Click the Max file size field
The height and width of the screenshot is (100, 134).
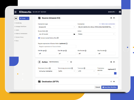tap(106, 54)
